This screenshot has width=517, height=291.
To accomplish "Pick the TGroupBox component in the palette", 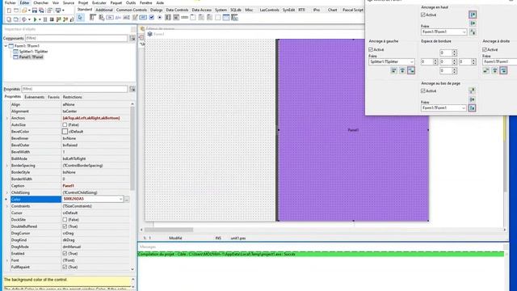I will (193, 18).
